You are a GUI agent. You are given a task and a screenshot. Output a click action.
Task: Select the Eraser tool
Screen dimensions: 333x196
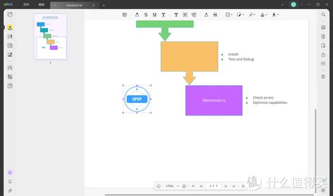pos(215,15)
